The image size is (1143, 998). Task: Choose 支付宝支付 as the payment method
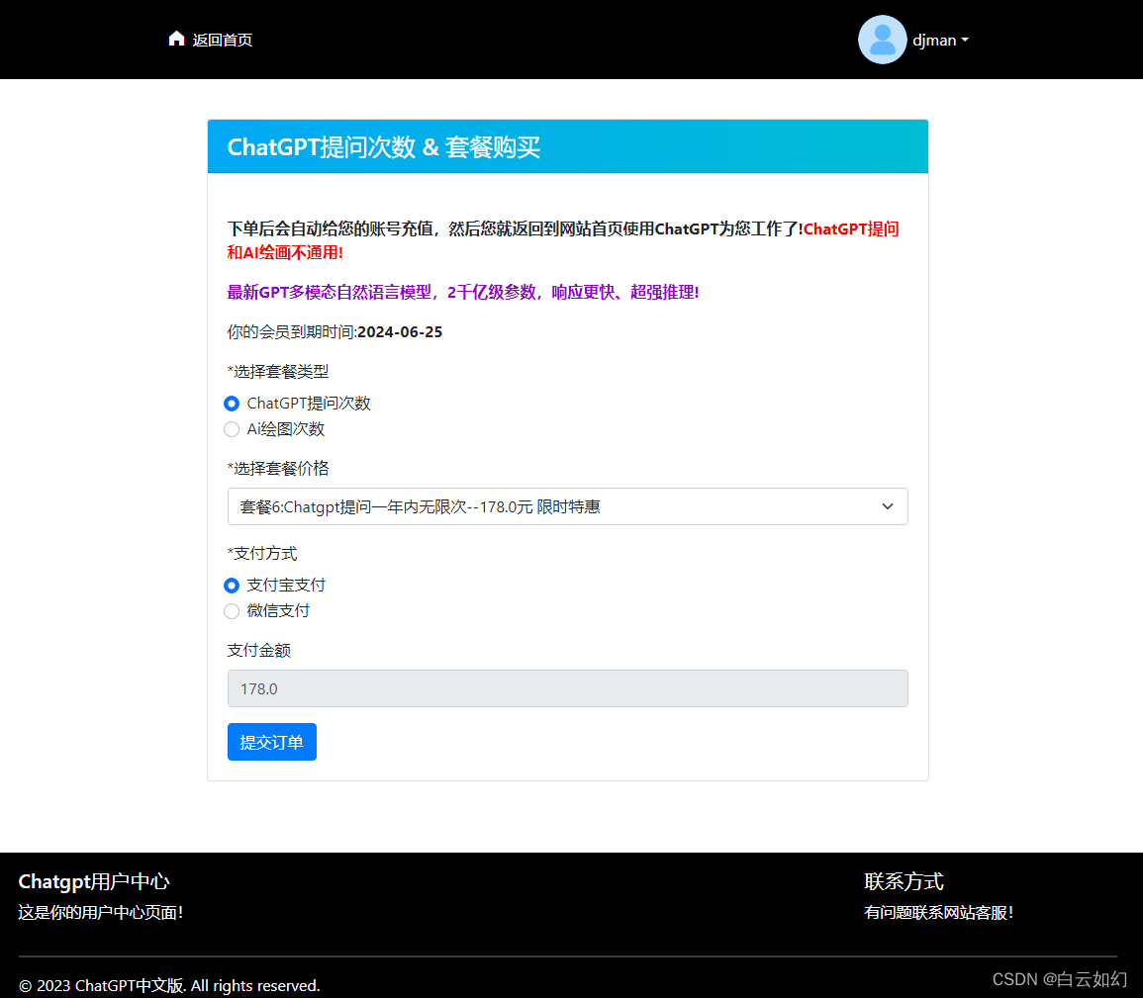(232, 585)
